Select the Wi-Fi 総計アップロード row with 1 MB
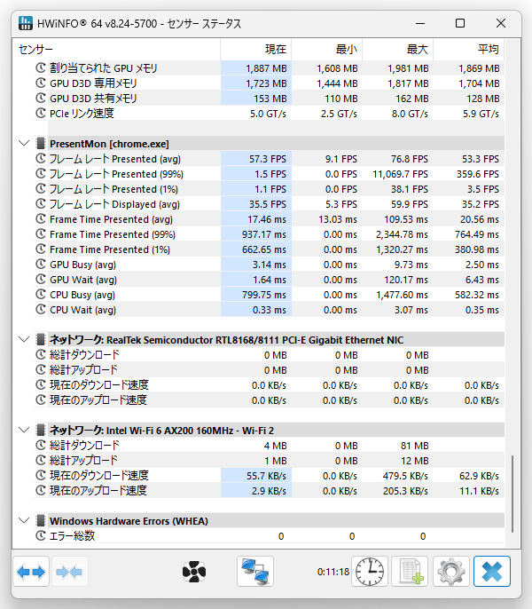 coord(269,461)
